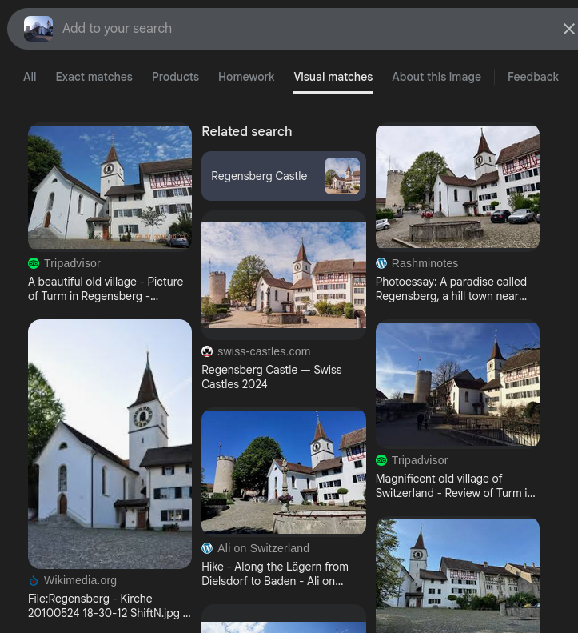Screen dimensions: 578x633
Task: Click the 'Rashminotes' source name
Action: [425, 263]
